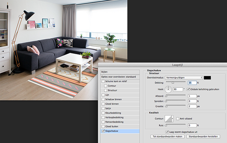Select the Slagschaduw style row
This screenshot has height=143, width=227.
coord(120,131)
